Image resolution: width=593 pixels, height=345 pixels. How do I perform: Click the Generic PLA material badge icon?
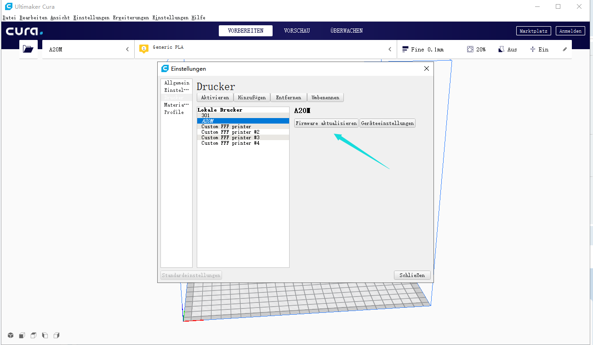tap(144, 48)
